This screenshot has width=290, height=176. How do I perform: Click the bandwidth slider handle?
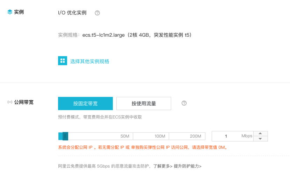coord(65,136)
